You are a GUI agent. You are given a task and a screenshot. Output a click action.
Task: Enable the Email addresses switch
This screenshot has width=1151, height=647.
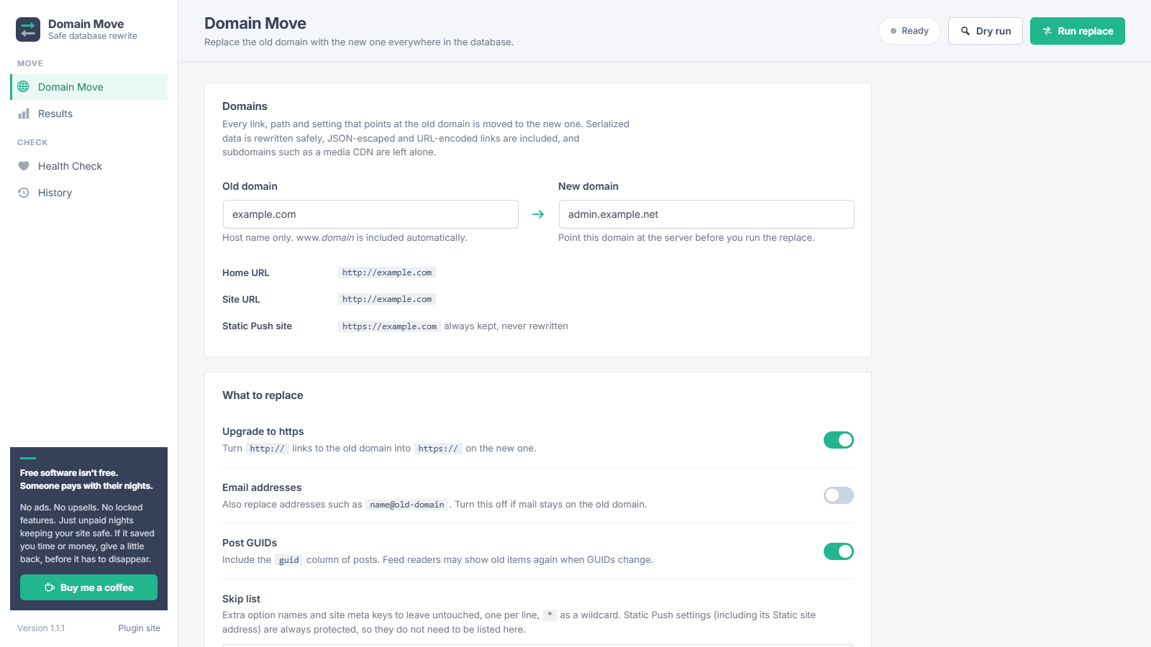click(839, 495)
